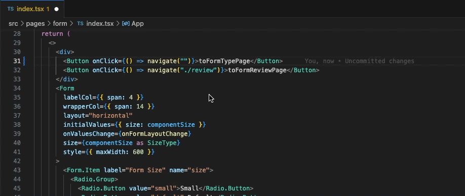This screenshot has height=196, width=465.
Task: Click the closing div tag on line 33
Action: coord(67,79)
